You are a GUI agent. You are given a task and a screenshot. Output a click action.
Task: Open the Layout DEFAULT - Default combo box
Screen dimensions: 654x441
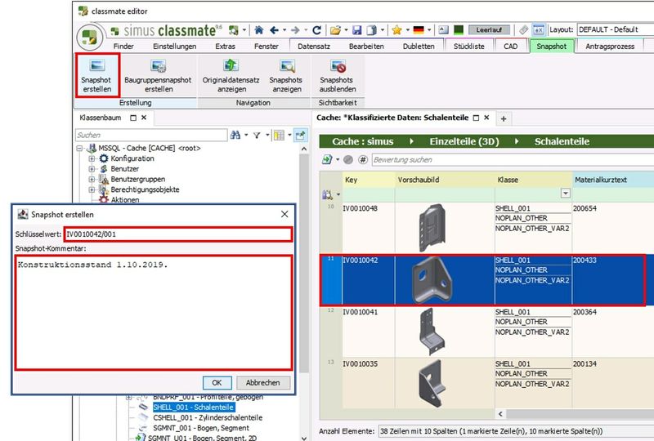pos(616,29)
